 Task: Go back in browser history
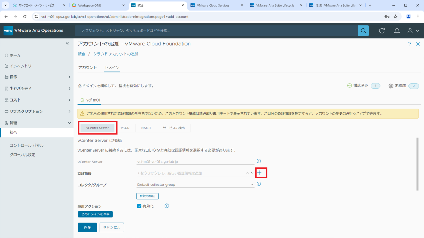pyautogui.click(x=6, y=17)
